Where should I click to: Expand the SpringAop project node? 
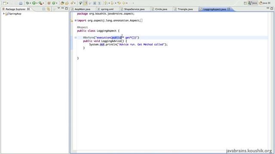[4, 14]
